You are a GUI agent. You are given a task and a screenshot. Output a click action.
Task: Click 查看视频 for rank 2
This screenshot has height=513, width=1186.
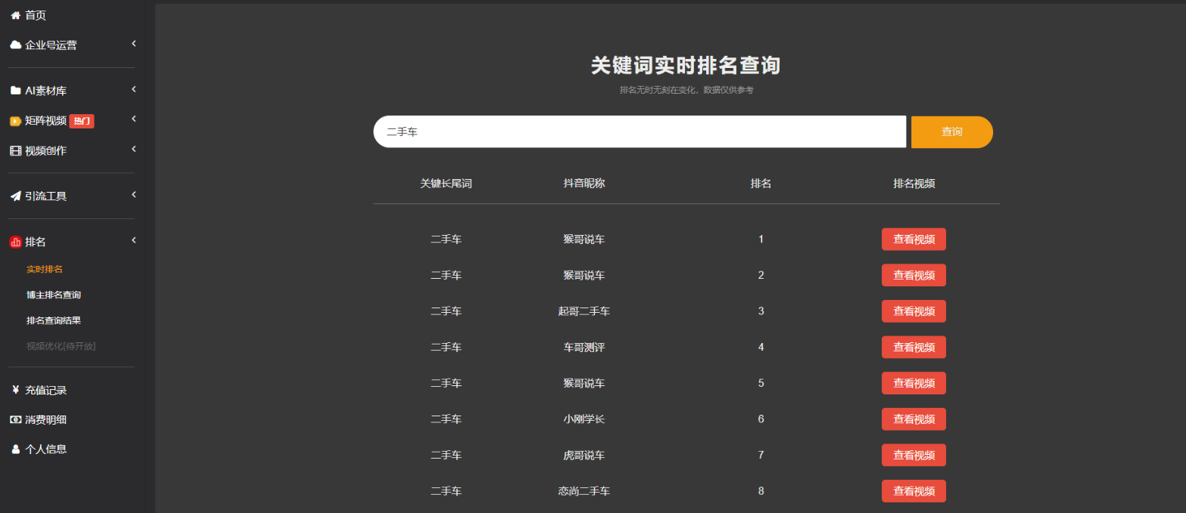coord(914,275)
